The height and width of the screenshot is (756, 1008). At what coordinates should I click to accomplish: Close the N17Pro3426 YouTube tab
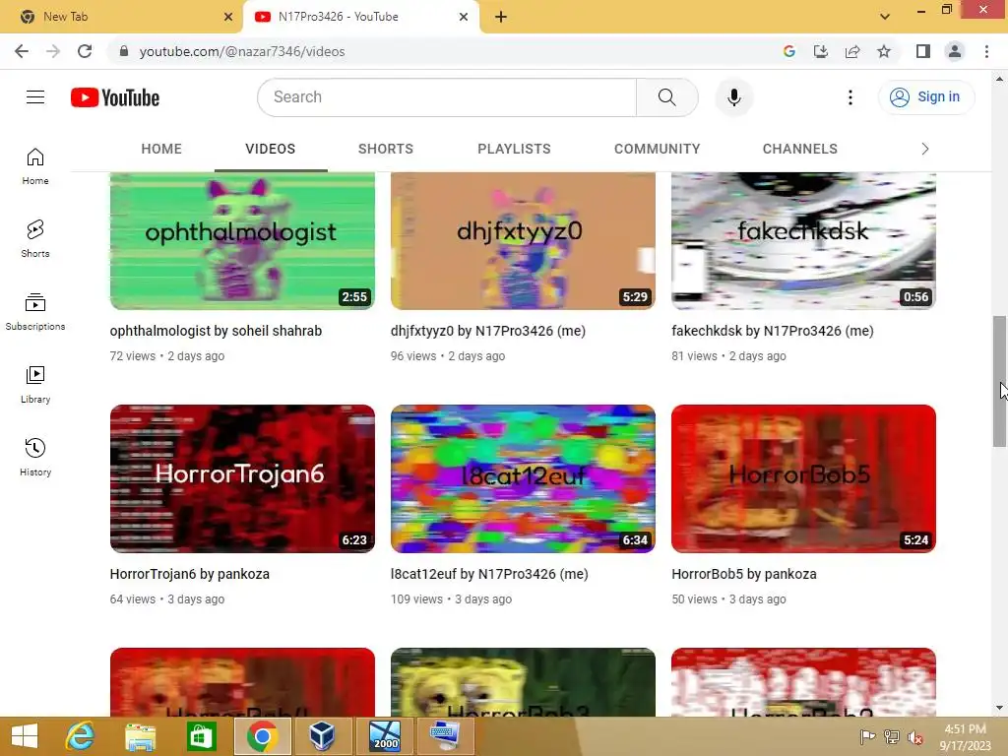(x=464, y=17)
